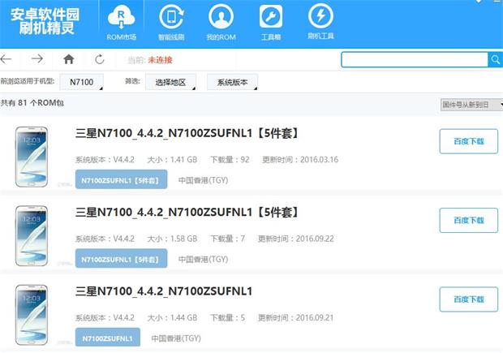The image size is (503, 353).
Task: Click the phone thumbnail of 2016.03.16 ROM
Action: click(x=32, y=157)
